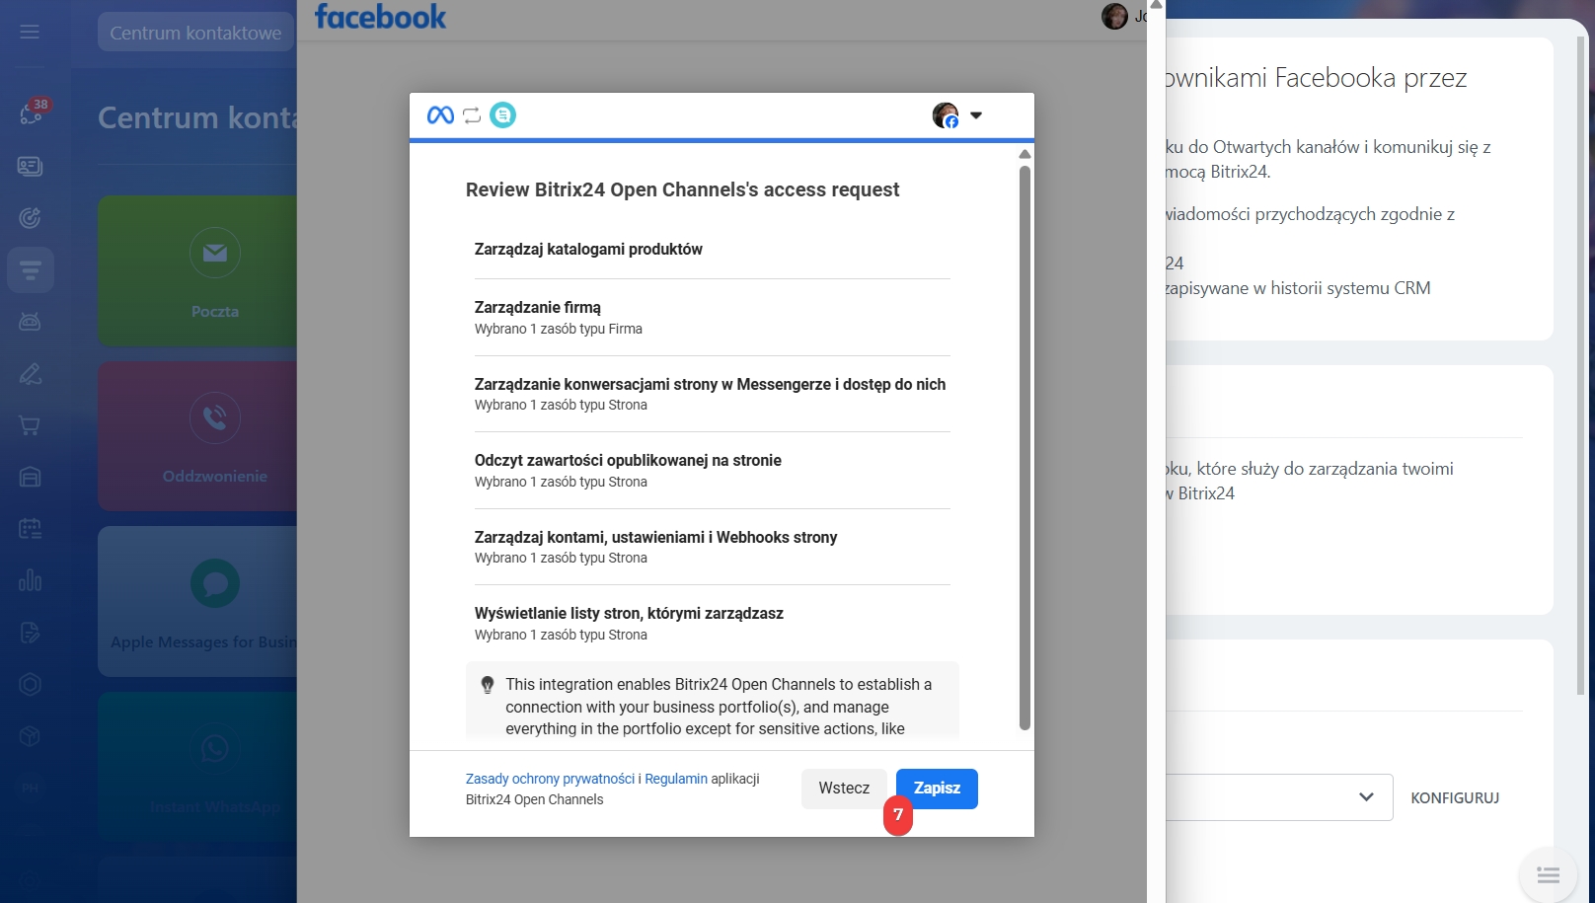Open the Regulamin link

[x=676, y=779]
